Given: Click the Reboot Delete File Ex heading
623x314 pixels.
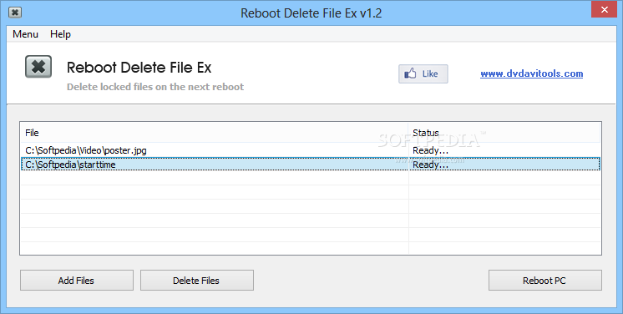Looking at the screenshot, I should tap(139, 67).
